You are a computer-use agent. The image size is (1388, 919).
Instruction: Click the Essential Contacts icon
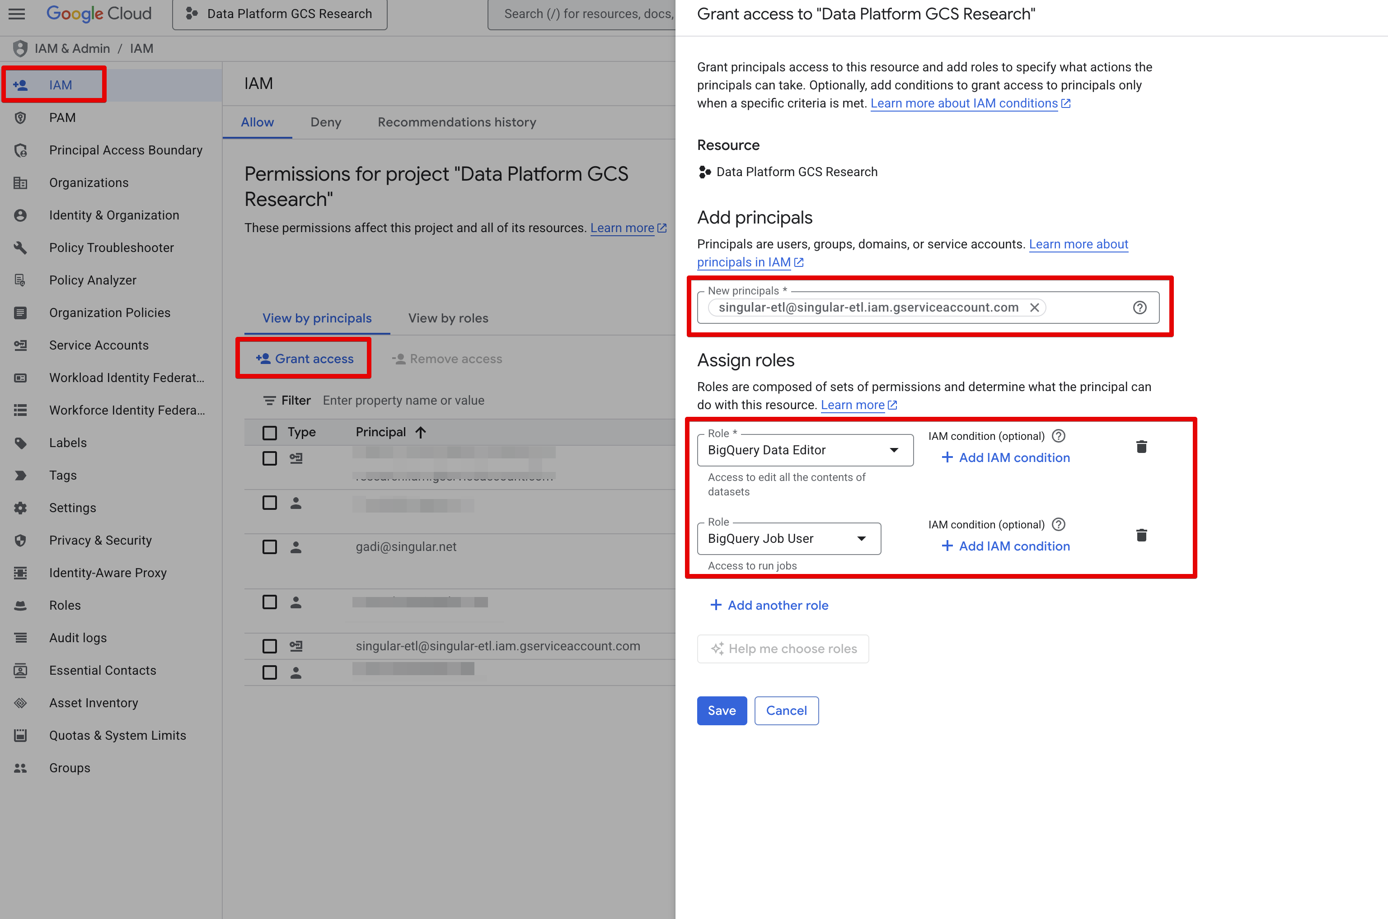click(x=20, y=671)
